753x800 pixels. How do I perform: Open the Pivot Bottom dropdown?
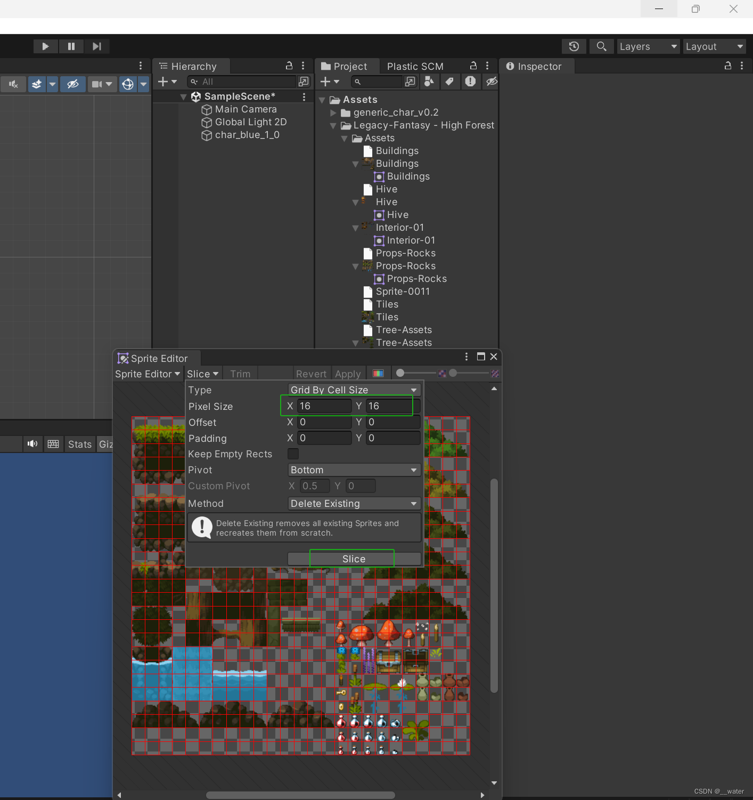pos(354,470)
